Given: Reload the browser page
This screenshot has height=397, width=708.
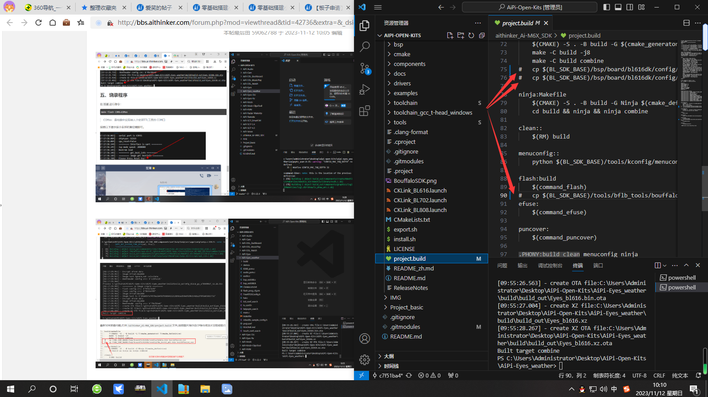Looking at the screenshot, I should point(38,23).
